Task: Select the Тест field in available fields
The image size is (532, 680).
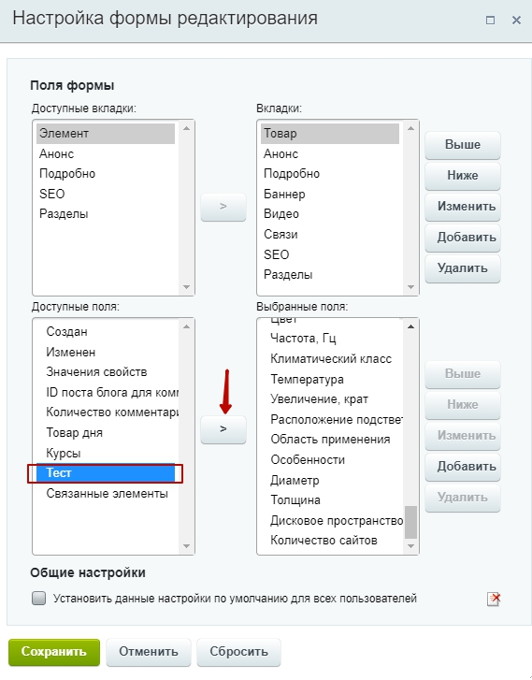Action: [x=106, y=473]
